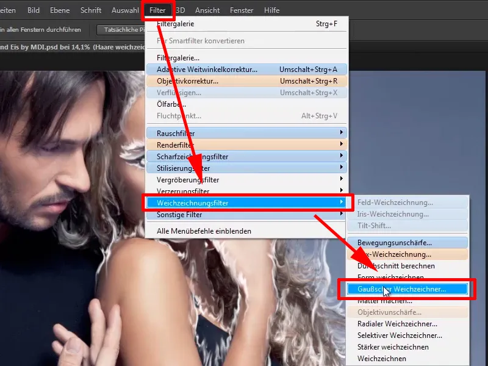Choose Form weichzeichnen...
The width and height of the screenshot is (488, 366).
(407, 276)
